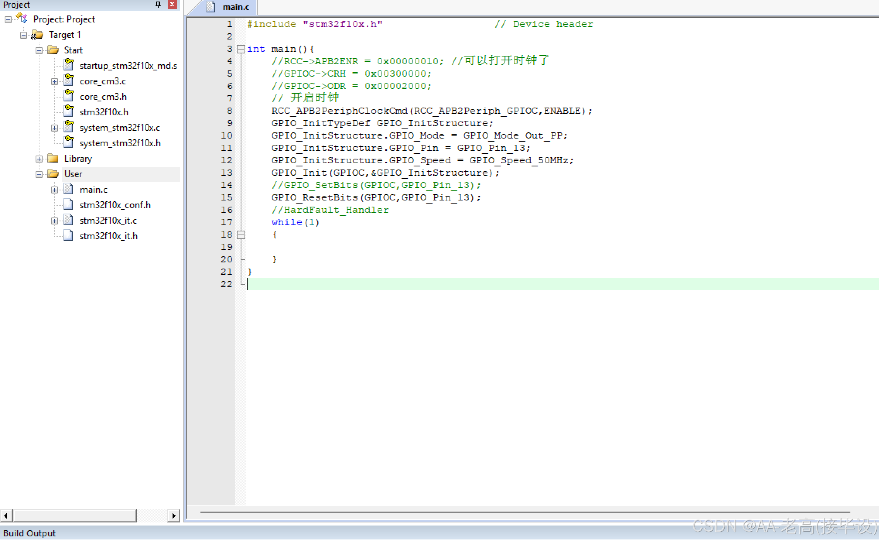This screenshot has height=541, width=879.
Task: Click the Library folder icon
Action: [53, 158]
